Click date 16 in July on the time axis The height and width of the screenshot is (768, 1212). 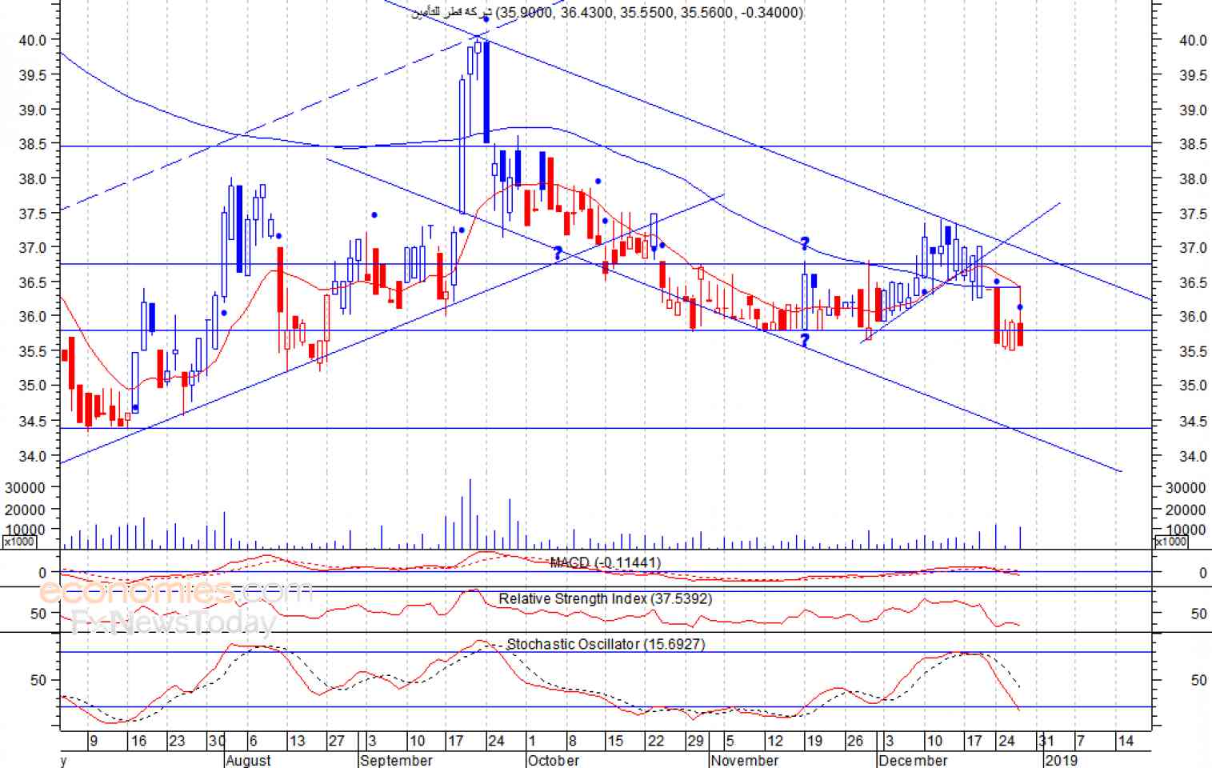pos(138,741)
